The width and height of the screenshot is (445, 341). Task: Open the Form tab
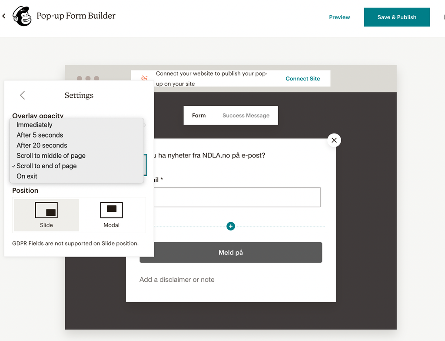[x=199, y=116]
